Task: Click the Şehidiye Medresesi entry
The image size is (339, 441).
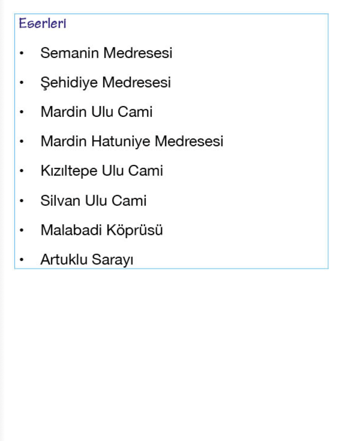Action: click(x=105, y=82)
